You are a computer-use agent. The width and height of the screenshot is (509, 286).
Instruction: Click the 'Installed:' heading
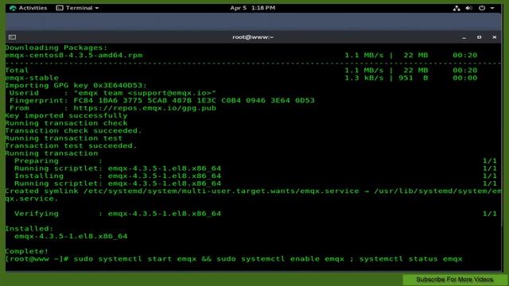[29, 229]
